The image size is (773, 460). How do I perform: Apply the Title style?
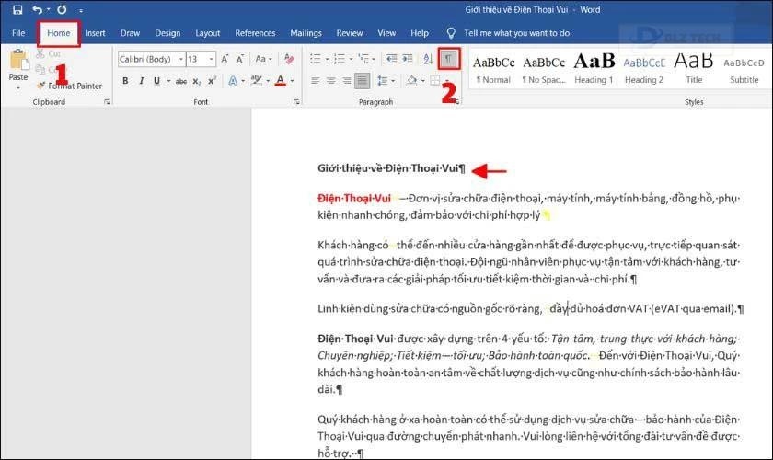tap(694, 69)
